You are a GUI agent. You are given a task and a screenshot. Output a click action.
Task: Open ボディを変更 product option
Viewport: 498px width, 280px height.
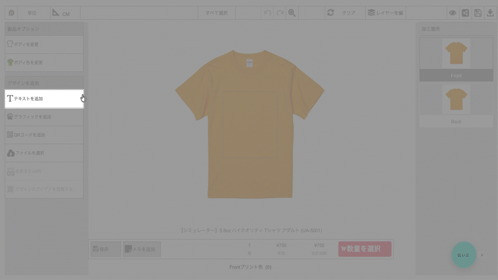pos(44,45)
